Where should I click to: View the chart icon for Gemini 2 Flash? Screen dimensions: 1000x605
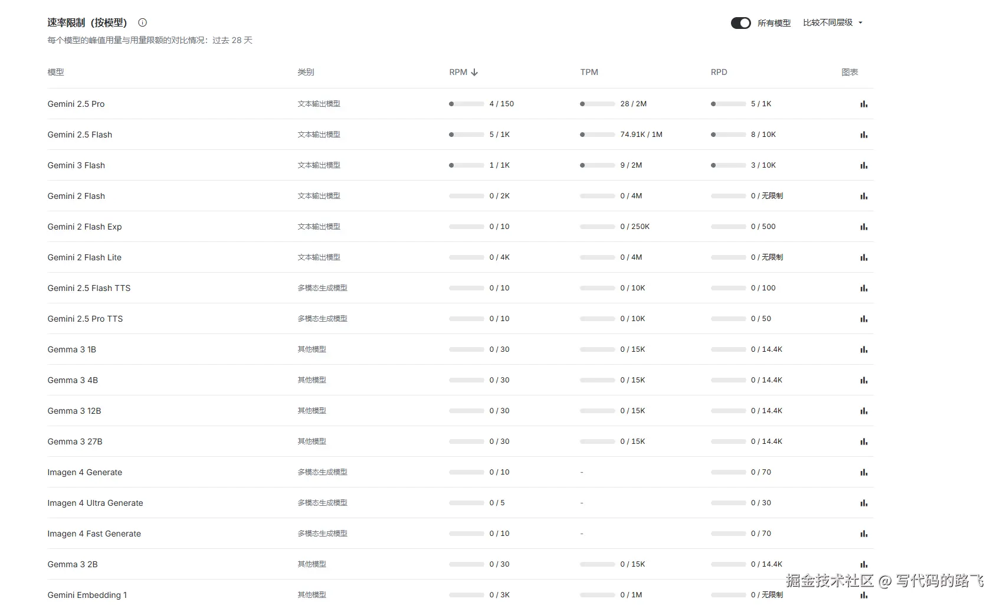point(864,196)
